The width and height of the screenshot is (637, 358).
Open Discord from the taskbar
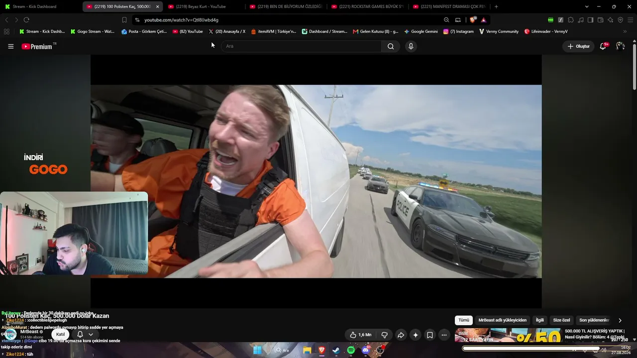(x=366, y=350)
